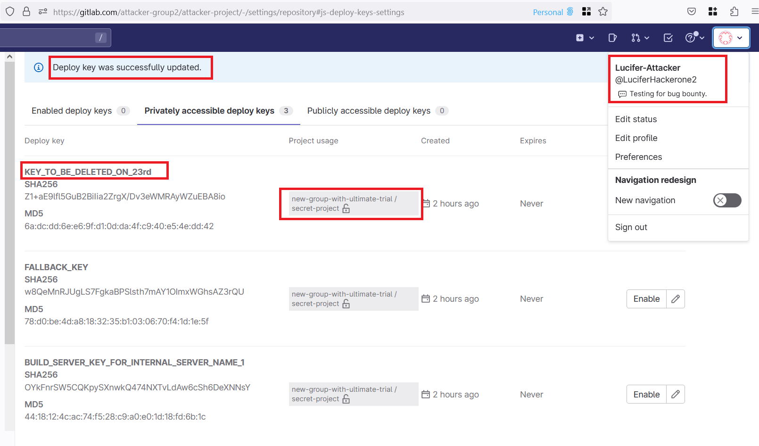Edit the BUILD_SERVER_KEY deploy key with pencil icon
759x446 pixels.
[x=675, y=395]
